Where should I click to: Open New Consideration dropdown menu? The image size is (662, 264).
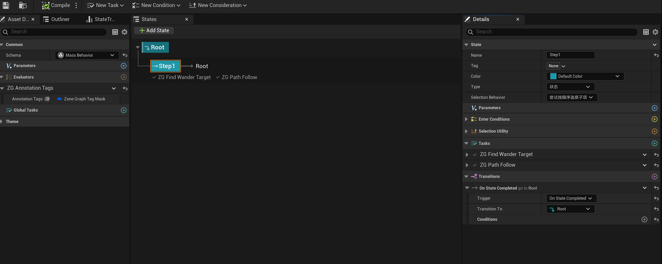click(x=218, y=5)
